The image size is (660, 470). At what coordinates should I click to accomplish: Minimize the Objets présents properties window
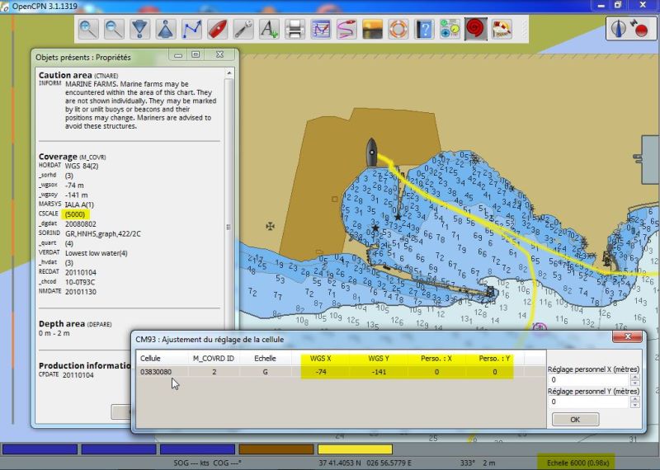178,54
